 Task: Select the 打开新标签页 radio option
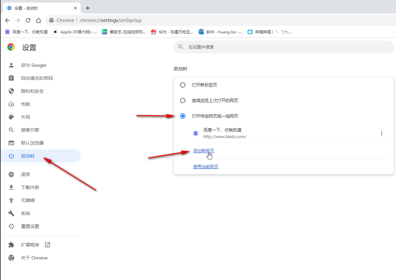(x=183, y=85)
